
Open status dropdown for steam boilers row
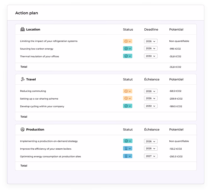pyautogui.click(x=128, y=148)
